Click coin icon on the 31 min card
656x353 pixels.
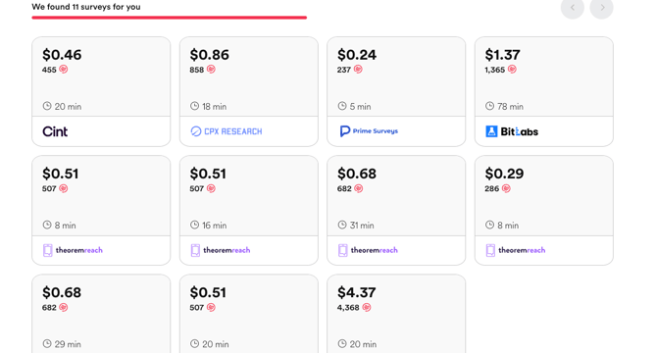point(359,188)
